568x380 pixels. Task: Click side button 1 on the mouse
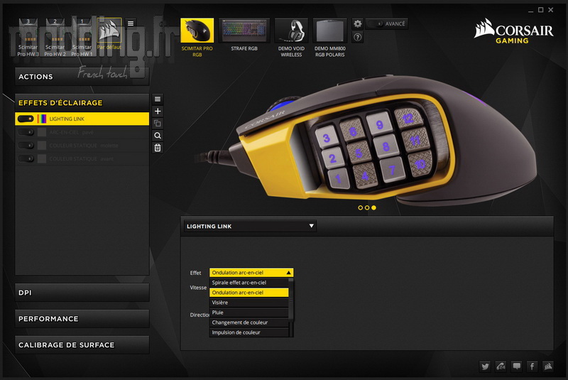[339, 178]
